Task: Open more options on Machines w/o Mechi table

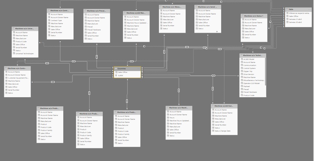Action: point(190,108)
